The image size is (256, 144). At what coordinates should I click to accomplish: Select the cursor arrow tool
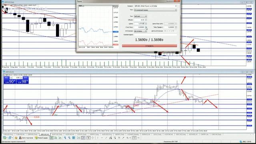coord(88,138)
